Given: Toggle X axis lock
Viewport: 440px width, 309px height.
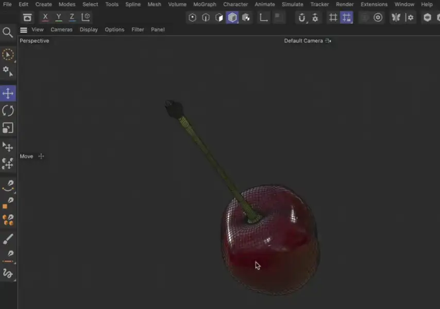Looking at the screenshot, I should (45, 18).
